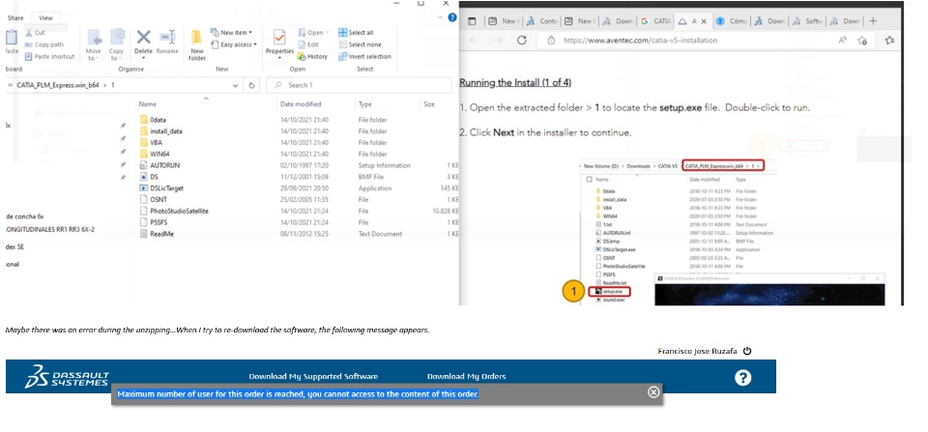Sort files by Name column header

tap(147, 104)
